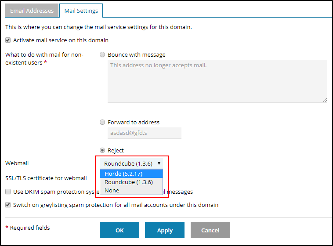Viewport: 333px width, 246px height.
Task: Click the Apply button
Action: tap(165, 230)
